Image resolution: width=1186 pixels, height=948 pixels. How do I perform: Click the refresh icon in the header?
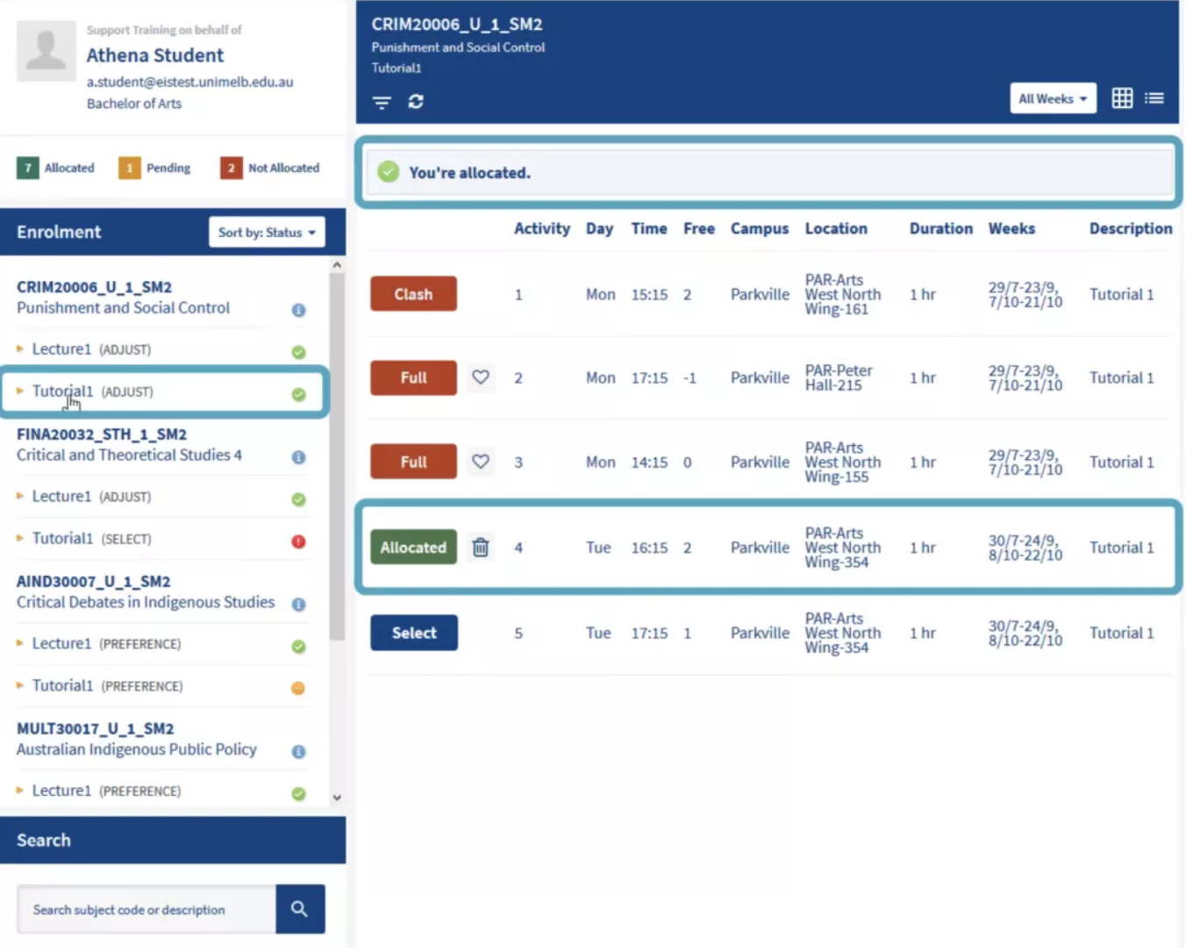[416, 102]
